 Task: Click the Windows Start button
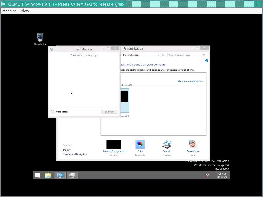(x=37, y=175)
